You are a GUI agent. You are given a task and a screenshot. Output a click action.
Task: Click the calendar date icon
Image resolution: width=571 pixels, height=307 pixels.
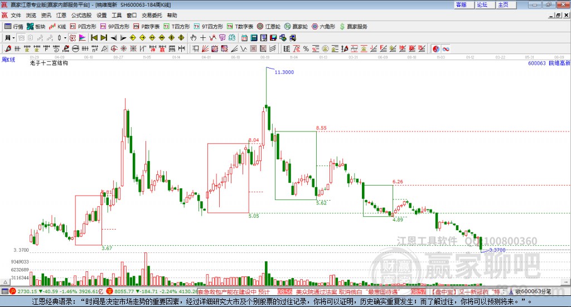click(244, 38)
